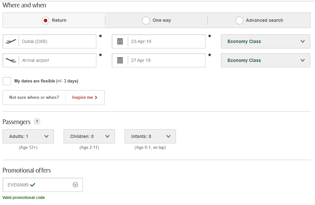Open the Infants count dropdown

[150, 136]
